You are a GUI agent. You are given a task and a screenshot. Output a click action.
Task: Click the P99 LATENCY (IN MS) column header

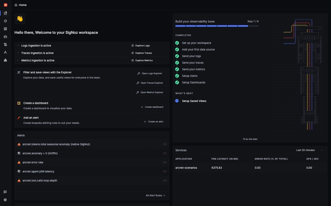point(225,159)
